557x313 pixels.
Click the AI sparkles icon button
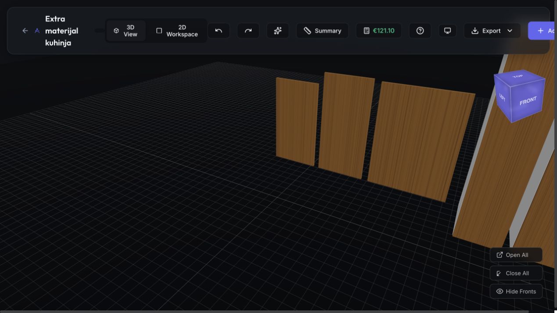coord(278,31)
